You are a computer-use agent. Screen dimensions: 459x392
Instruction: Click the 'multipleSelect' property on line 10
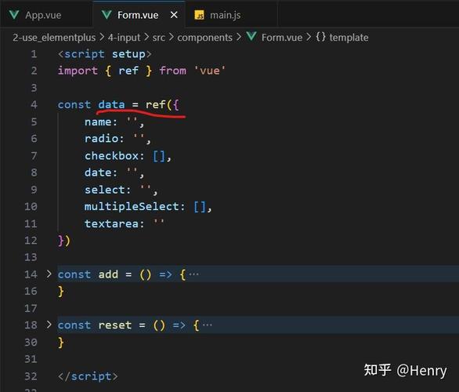tap(132, 206)
